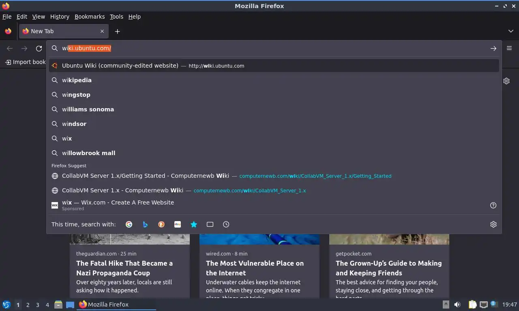
Task: Search with Bing engine icon
Action: pyautogui.click(x=145, y=224)
